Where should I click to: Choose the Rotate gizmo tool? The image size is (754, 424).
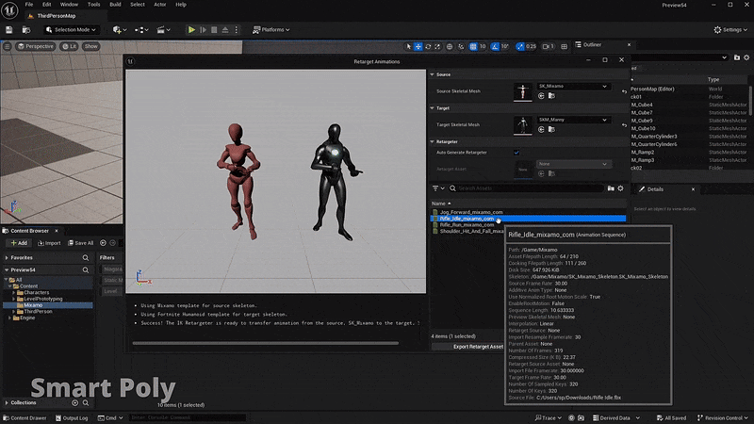click(428, 46)
